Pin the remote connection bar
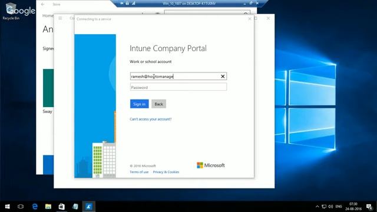This screenshot has height=212, width=377. [122, 4]
